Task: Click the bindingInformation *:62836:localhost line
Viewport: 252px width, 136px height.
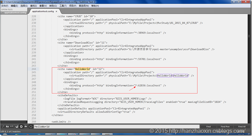Action: point(118,86)
